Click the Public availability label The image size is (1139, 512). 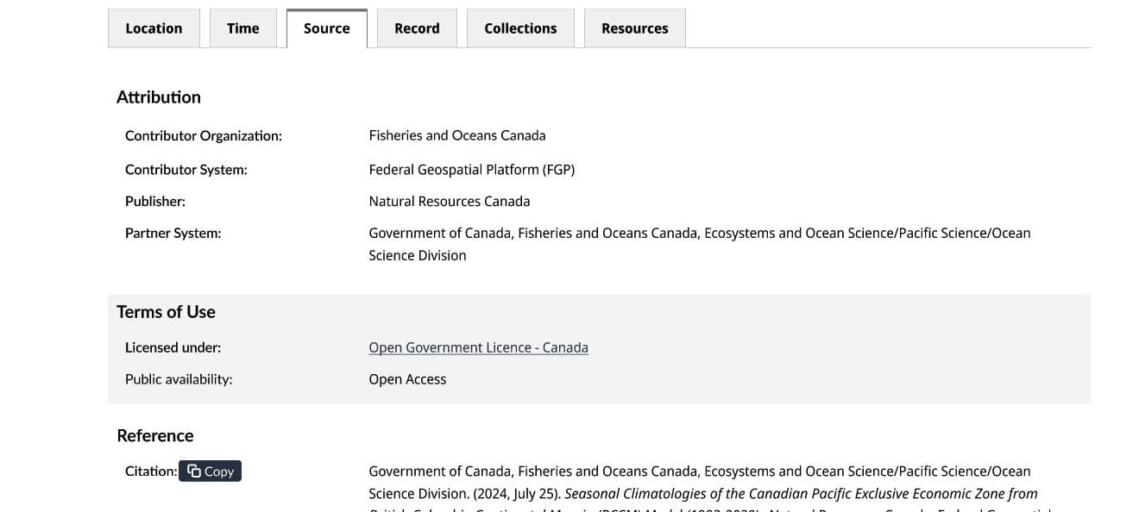(x=179, y=379)
